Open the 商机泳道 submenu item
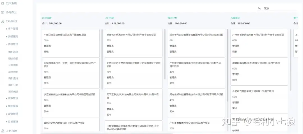The width and height of the screenshot is (303, 134). (x=13, y=52)
